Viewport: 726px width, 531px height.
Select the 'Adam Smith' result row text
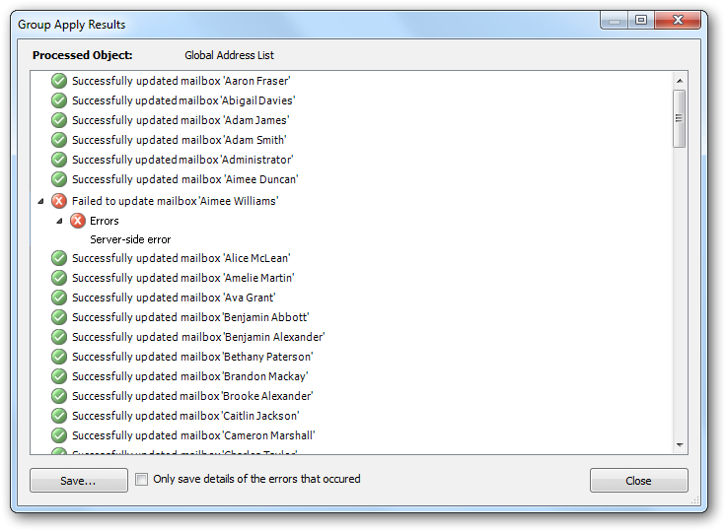click(x=180, y=140)
